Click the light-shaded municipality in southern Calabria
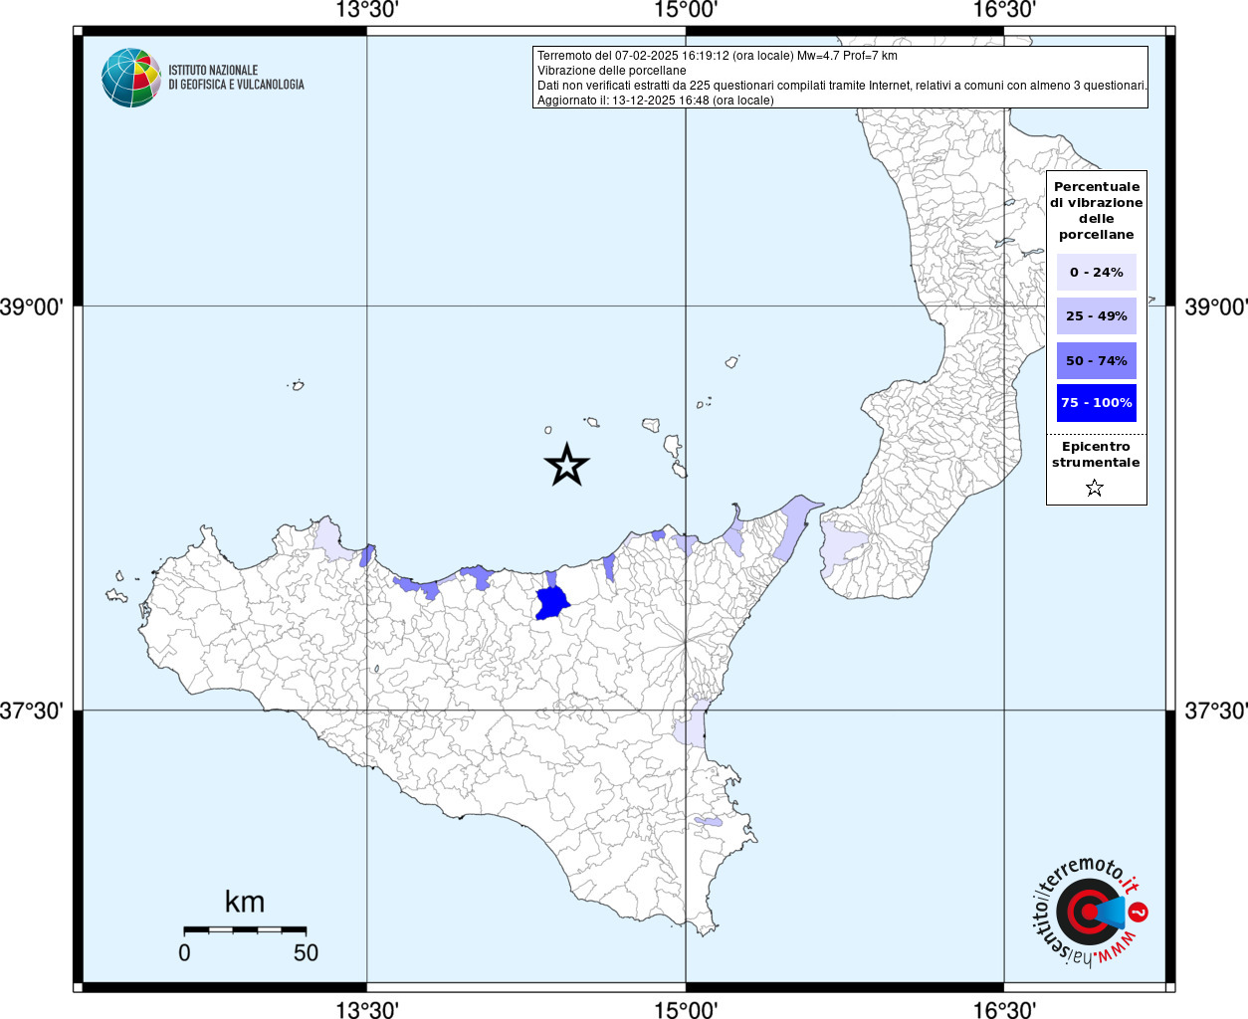The width and height of the screenshot is (1248, 1019). coord(842,546)
